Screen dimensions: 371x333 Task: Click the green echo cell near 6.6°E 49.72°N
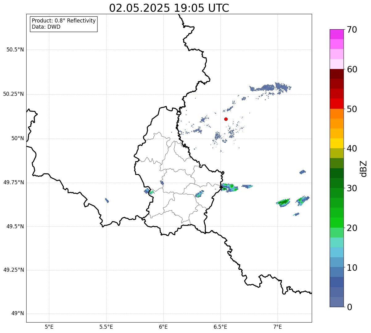230,187
